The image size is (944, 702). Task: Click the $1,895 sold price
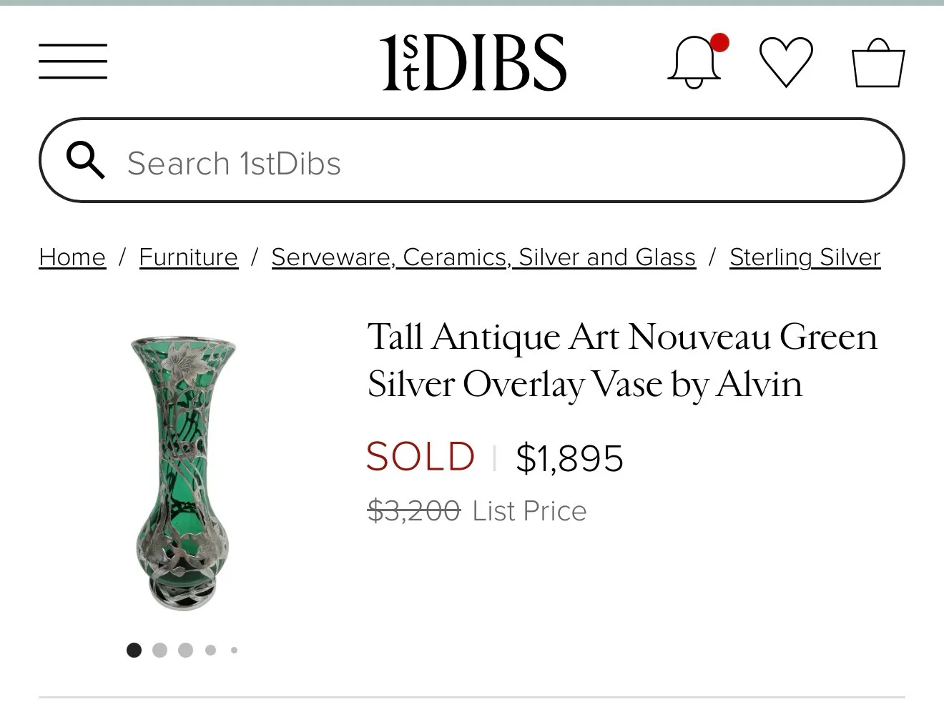pos(569,458)
